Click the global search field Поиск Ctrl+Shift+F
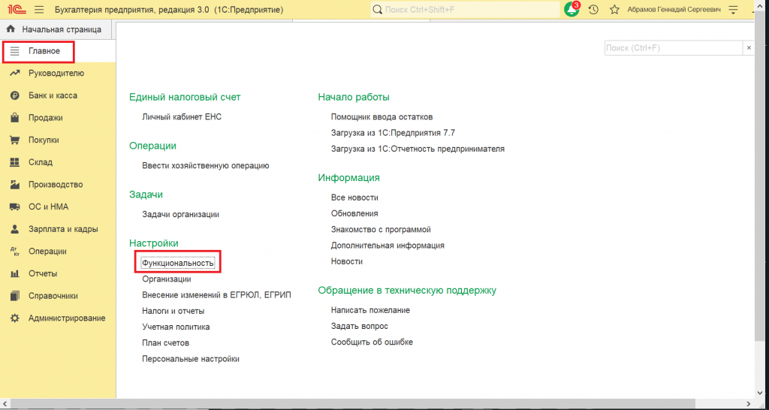Screen dimensions: 769x410 click(465, 9)
